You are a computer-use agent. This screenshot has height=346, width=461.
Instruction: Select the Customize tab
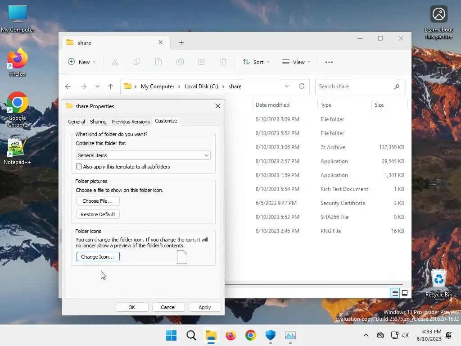click(166, 121)
